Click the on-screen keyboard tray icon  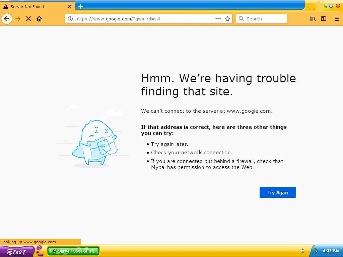tap(302, 251)
